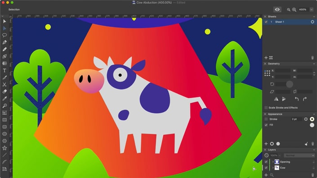Add new fill circle in Appearance

pyautogui.click(x=278, y=144)
